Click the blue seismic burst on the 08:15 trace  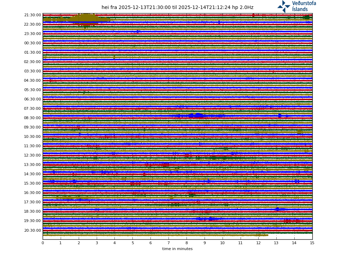[197, 115]
